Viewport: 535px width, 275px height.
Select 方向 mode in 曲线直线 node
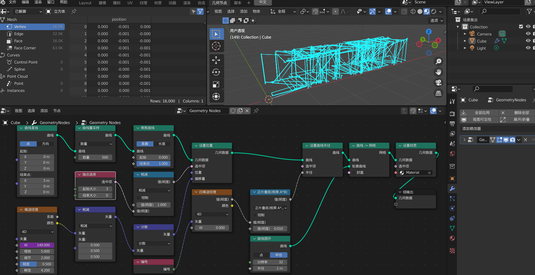pos(45,144)
